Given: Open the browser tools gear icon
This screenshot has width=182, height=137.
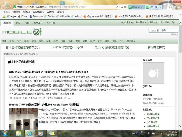Looking at the screenshot, I should coord(179,7).
